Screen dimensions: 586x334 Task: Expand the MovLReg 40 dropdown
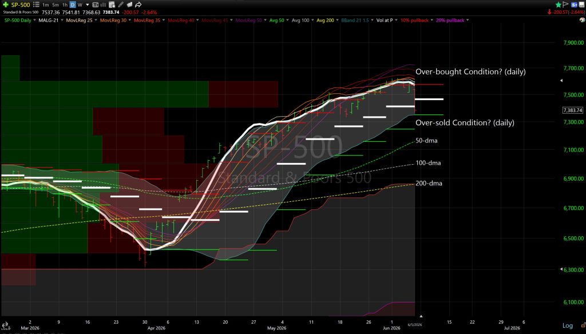point(197,20)
